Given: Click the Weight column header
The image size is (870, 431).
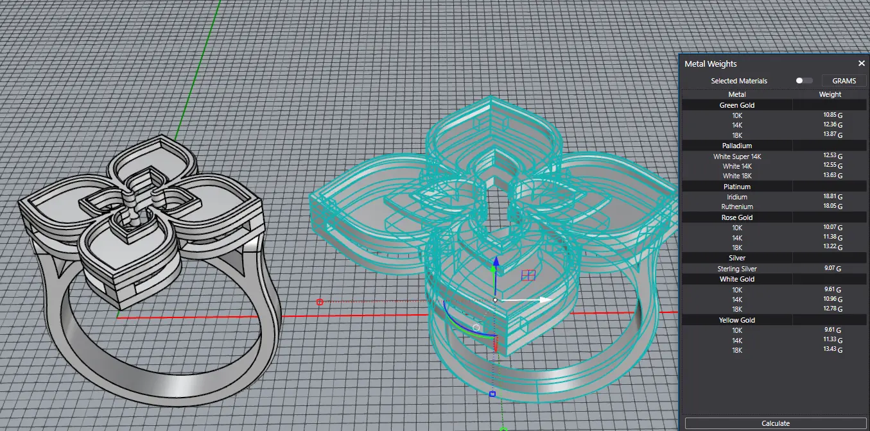Looking at the screenshot, I should pyautogui.click(x=830, y=94).
